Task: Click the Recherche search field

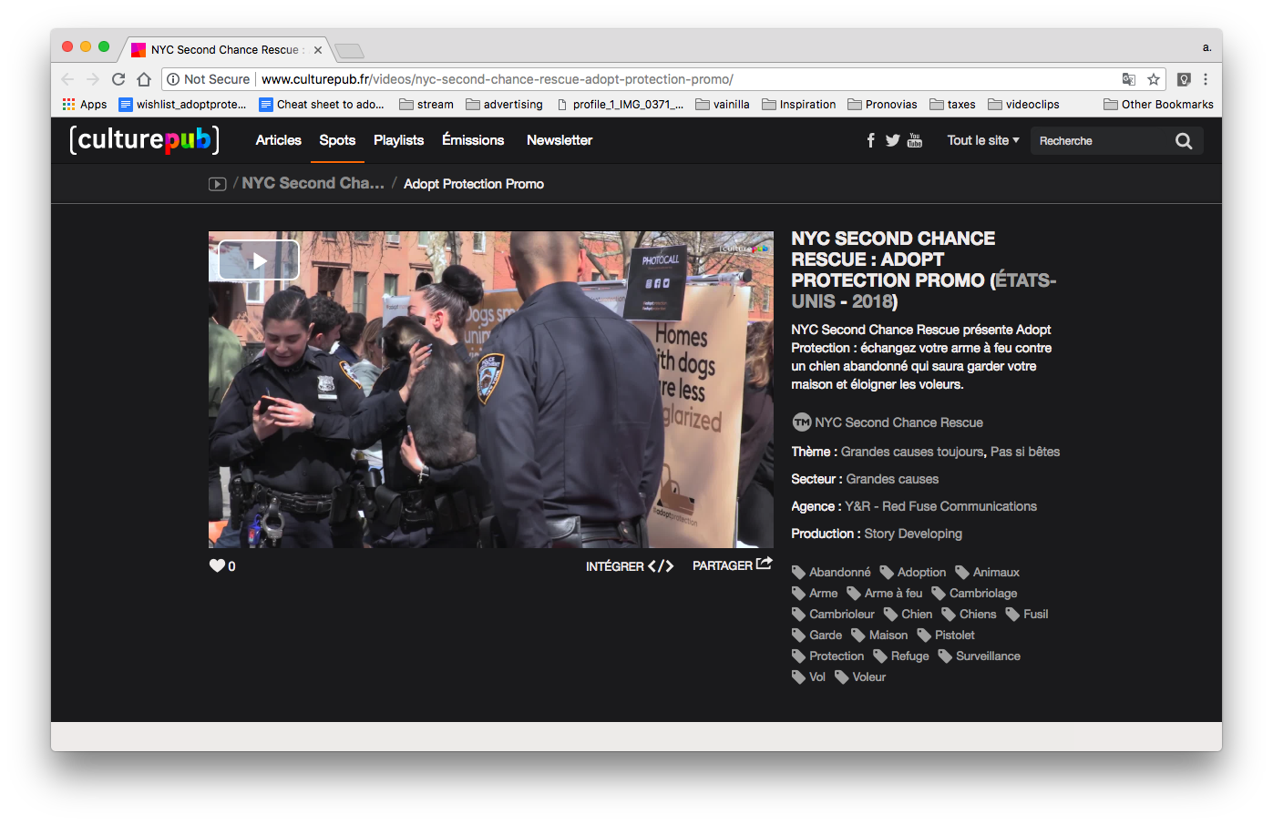Action: (x=1102, y=141)
